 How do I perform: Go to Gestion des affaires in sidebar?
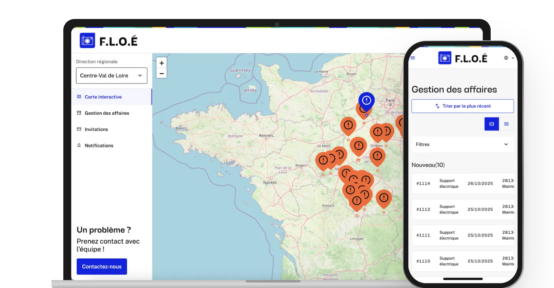tap(106, 113)
